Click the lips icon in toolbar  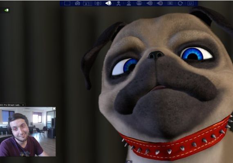click(x=139, y=3)
